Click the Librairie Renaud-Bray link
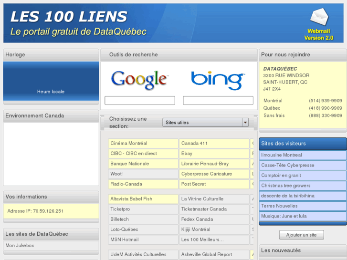 click(205, 164)
